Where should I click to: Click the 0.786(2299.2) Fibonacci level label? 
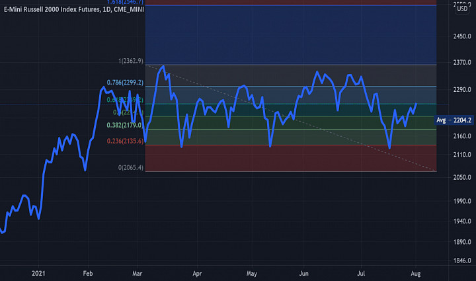coord(125,83)
